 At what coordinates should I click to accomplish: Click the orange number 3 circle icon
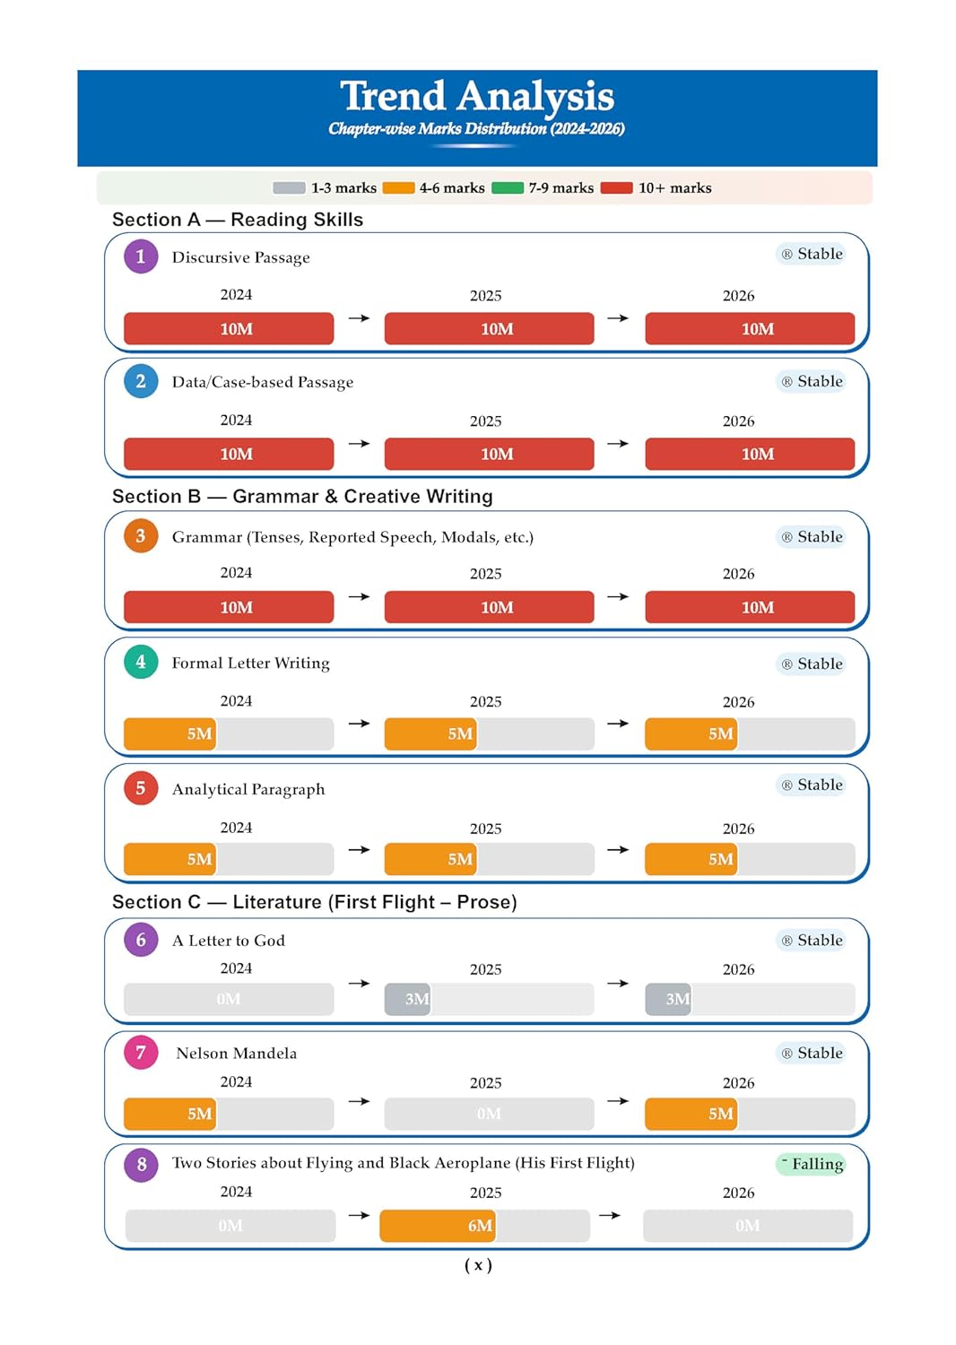(141, 536)
